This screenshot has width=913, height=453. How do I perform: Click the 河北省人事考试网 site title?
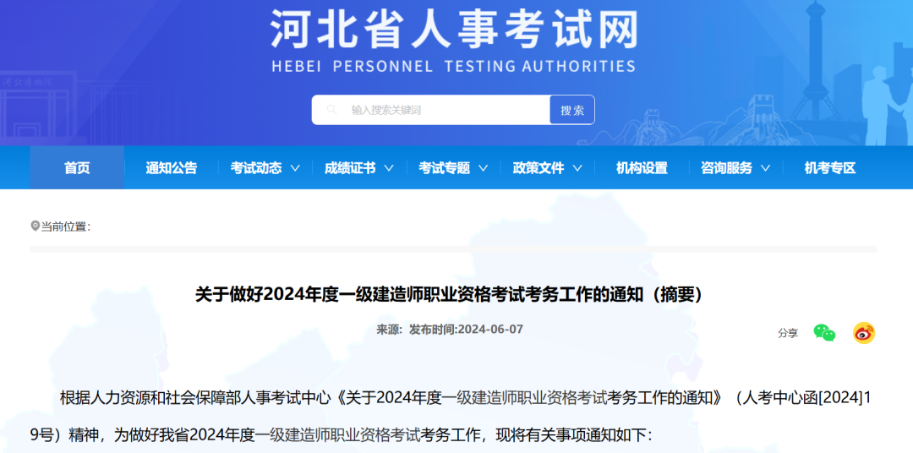click(454, 29)
